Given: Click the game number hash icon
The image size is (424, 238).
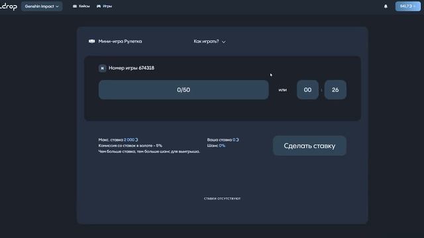Looking at the screenshot, I should tap(102, 68).
